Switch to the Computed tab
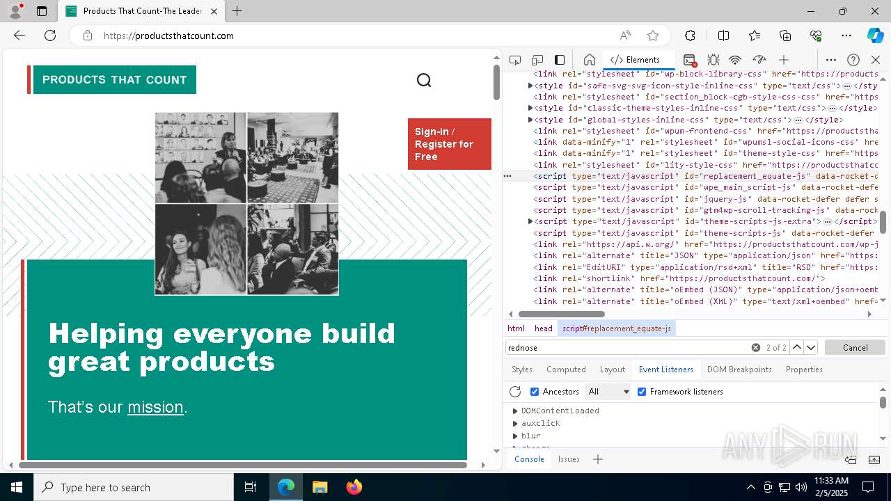This screenshot has height=501, width=891. coord(566,369)
